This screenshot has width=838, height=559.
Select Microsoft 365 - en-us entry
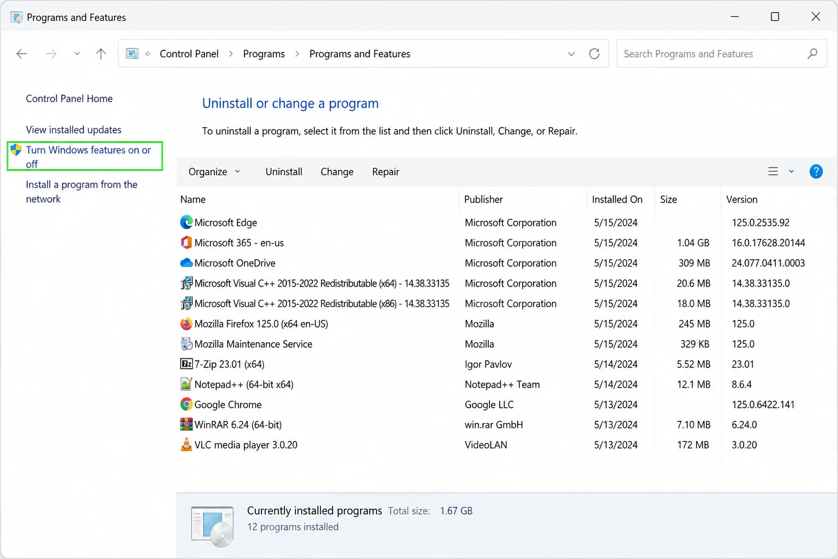[x=239, y=242]
